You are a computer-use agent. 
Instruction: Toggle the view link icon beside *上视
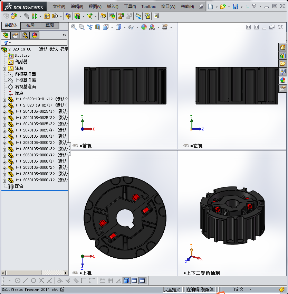coord(75,273)
